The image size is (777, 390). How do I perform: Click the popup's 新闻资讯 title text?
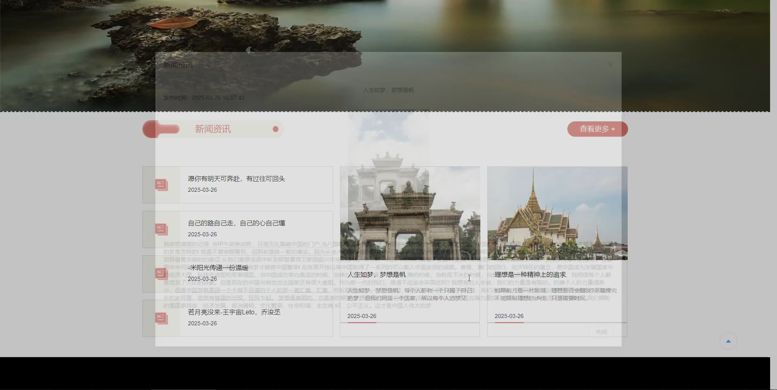coord(178,65)
